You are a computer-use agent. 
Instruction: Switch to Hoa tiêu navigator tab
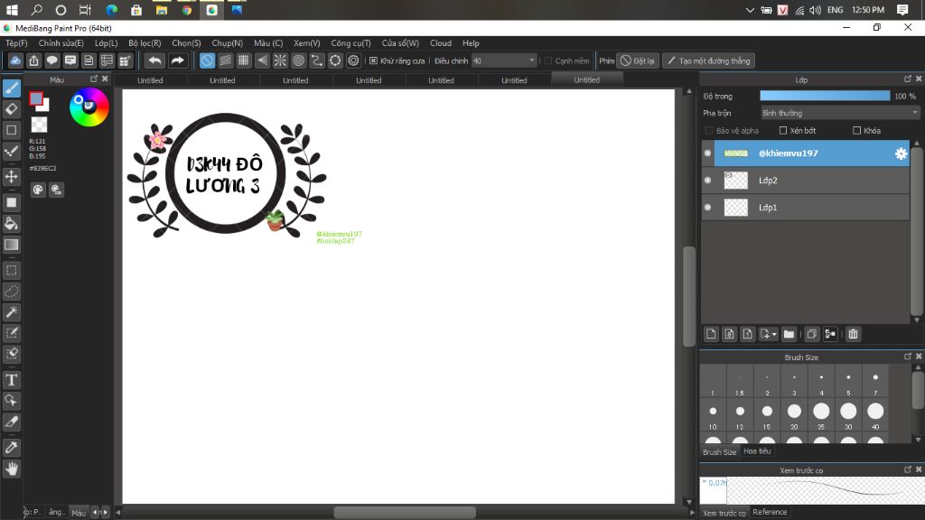[757, 451]
